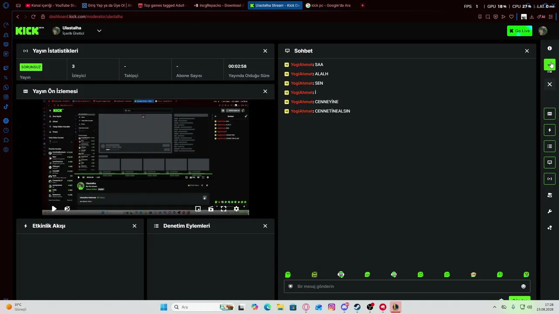Screen dimensions: 559x314
Task: Switch to the IncgRepacks Download tab
Action: [x=218, y=6]
